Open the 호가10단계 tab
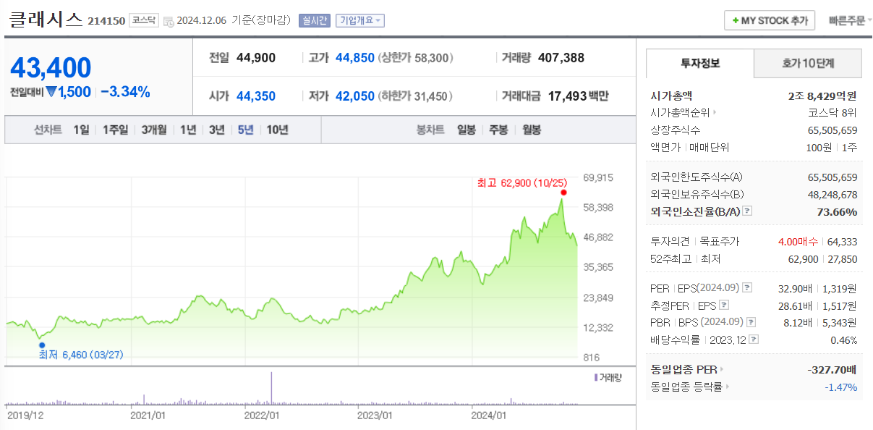This screenshot has height=430, width=873. point(808,63)
